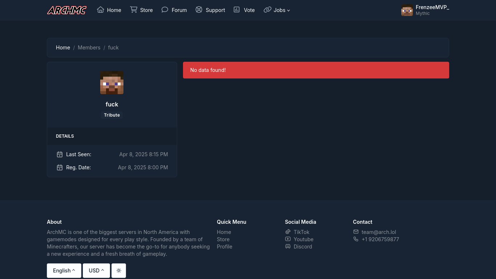Click the Home house icon in navbar
496x279 pixels.
[x=101, y=10]
